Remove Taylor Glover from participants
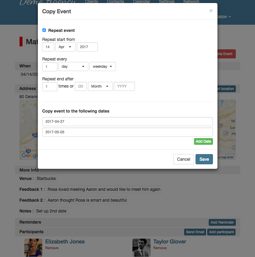Screen dimensions: 255x257 coord(160,248)
